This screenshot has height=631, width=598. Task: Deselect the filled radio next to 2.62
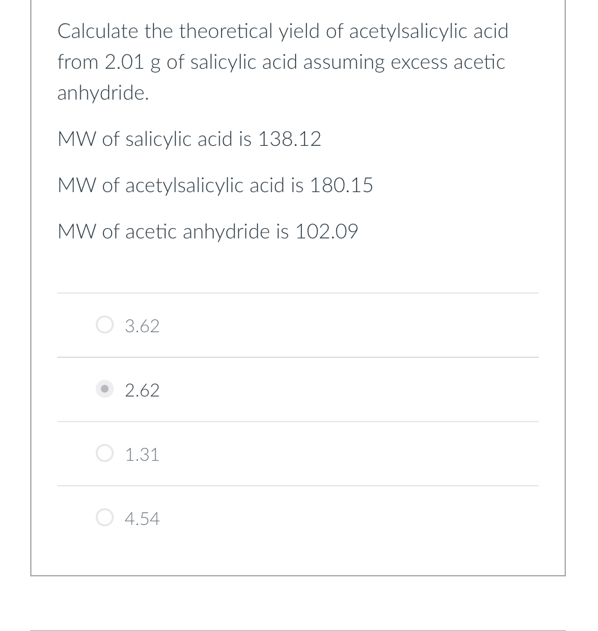click(x=105, y=389)
